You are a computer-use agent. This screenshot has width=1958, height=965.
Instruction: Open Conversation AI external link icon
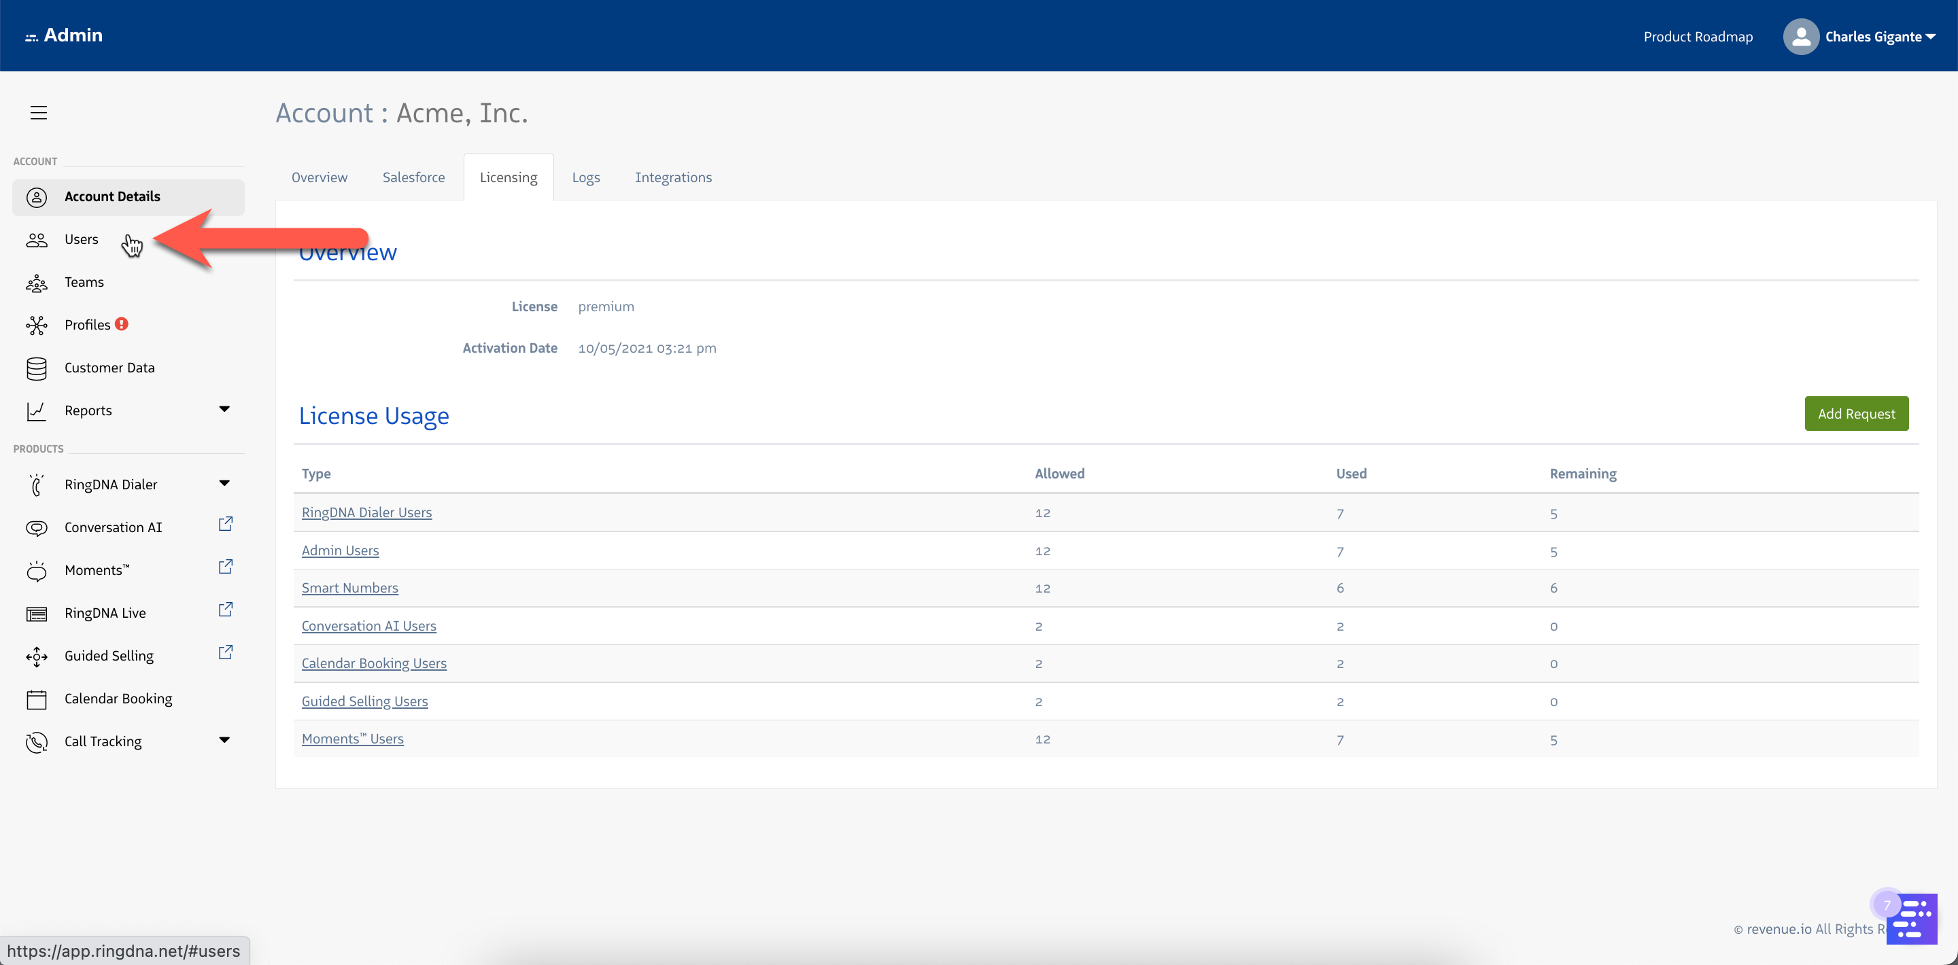pos(226,523)
